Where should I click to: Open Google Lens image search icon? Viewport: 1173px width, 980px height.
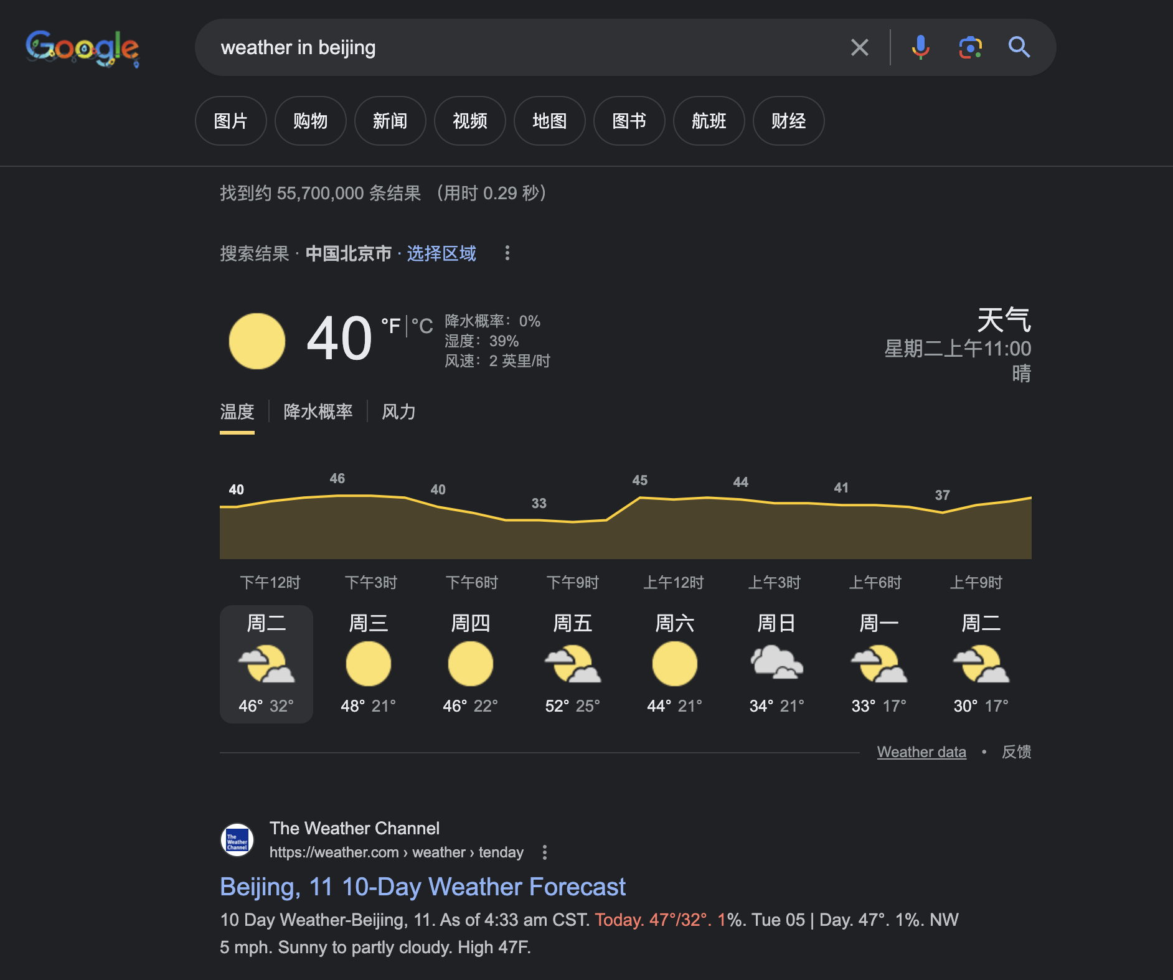[x=970, y=47]
